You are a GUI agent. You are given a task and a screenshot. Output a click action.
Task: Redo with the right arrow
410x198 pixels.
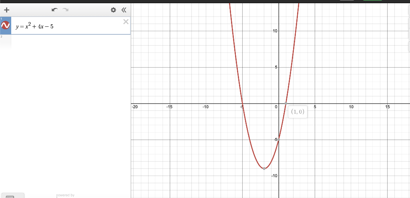pos(65,10)
